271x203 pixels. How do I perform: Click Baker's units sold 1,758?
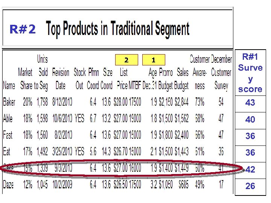42,101
